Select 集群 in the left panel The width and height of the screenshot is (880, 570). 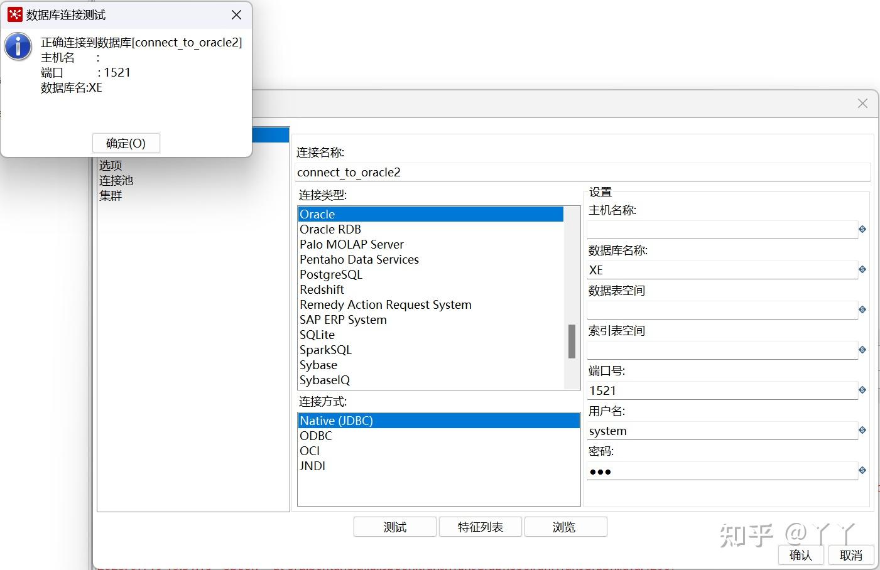[x=111, y=195]
